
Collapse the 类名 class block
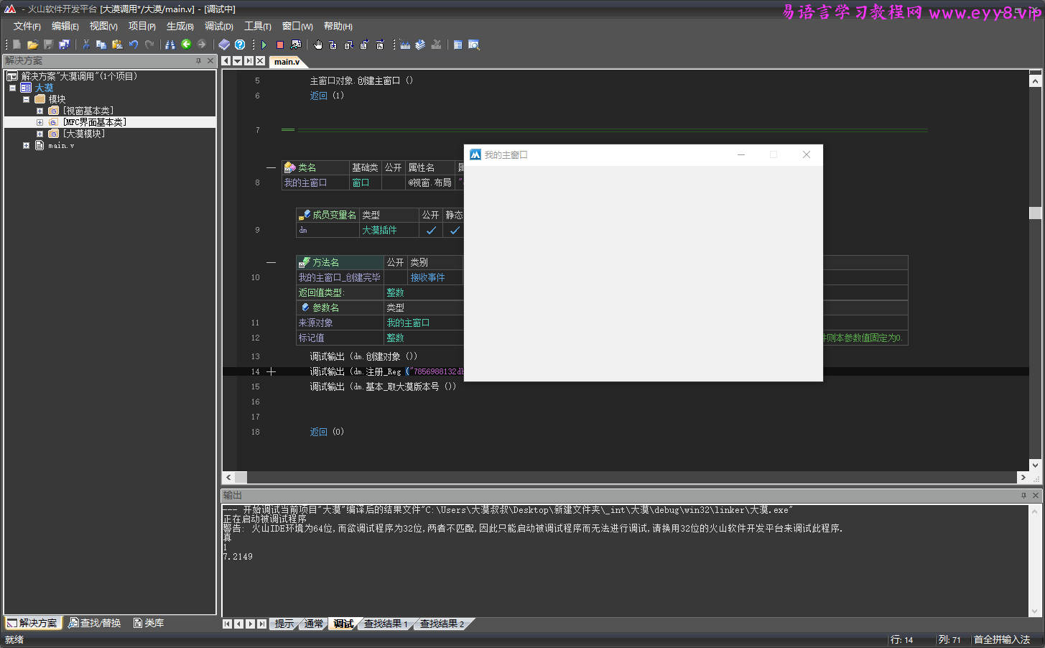[x=271, y=167]
